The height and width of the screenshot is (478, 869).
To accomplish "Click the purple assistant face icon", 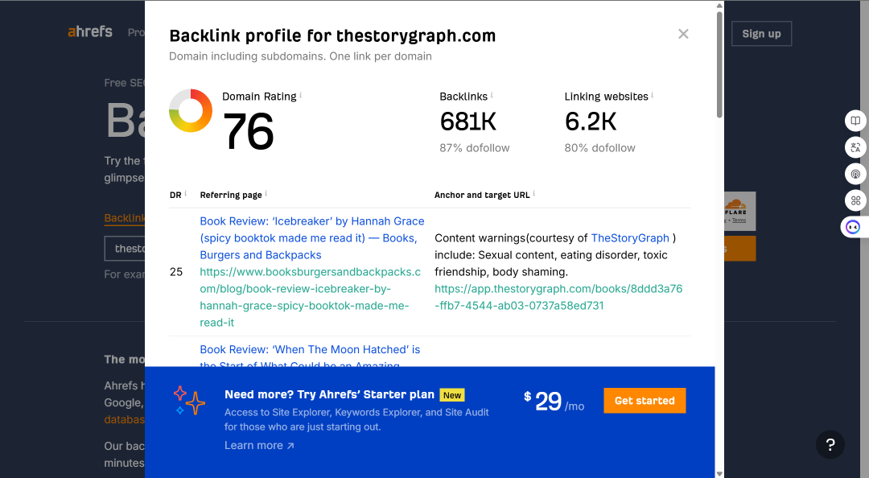I will 854,228.
